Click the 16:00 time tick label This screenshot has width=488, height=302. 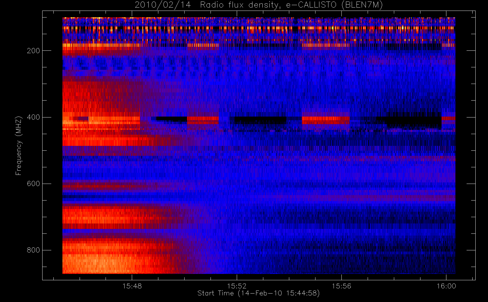446,286
